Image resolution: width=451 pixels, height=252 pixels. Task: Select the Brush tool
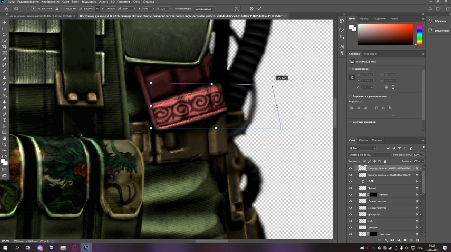pos(4,71)
